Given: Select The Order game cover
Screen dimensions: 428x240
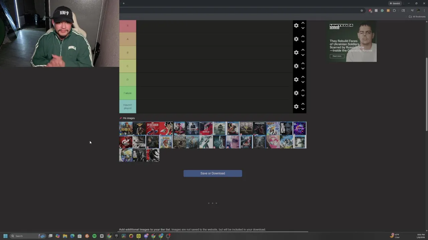Looking at the screenshot, I should pyautogui.click(x=246, y=128).
